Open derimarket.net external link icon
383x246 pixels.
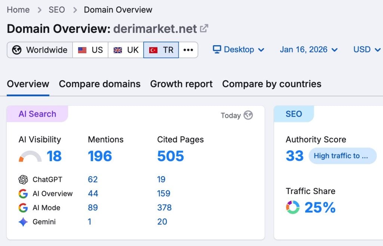click(204, 28)
